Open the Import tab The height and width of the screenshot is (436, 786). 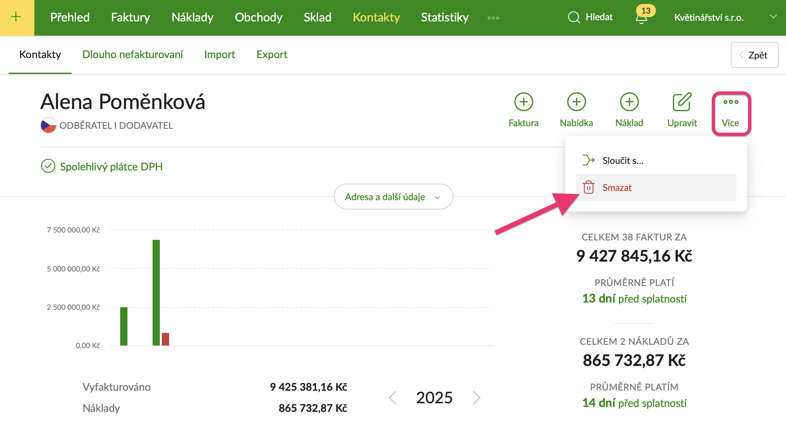pos(220,54)
